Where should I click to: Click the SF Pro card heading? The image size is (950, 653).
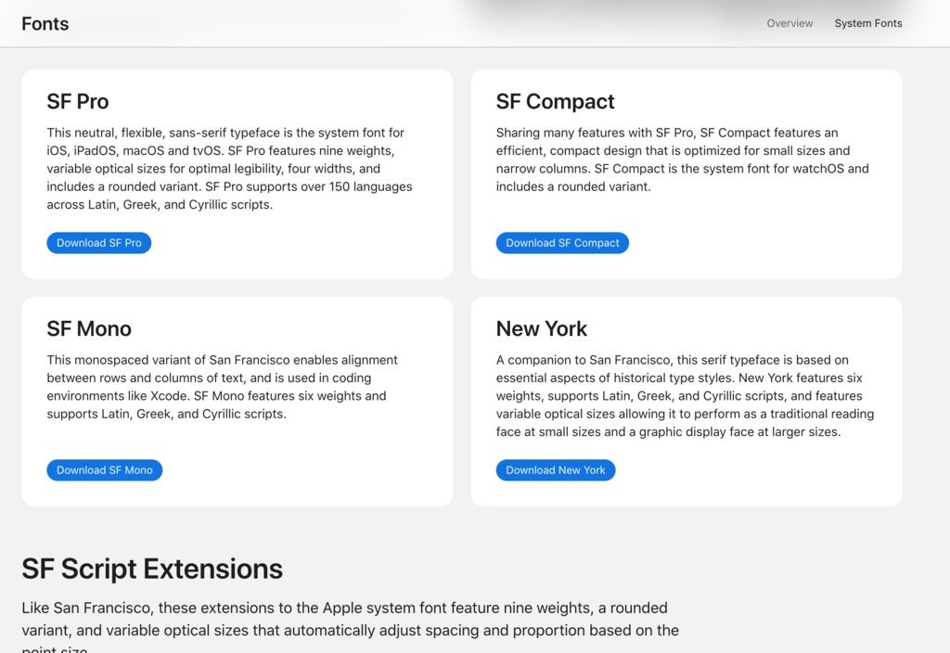pyautogui.click(x=78, y=101)
